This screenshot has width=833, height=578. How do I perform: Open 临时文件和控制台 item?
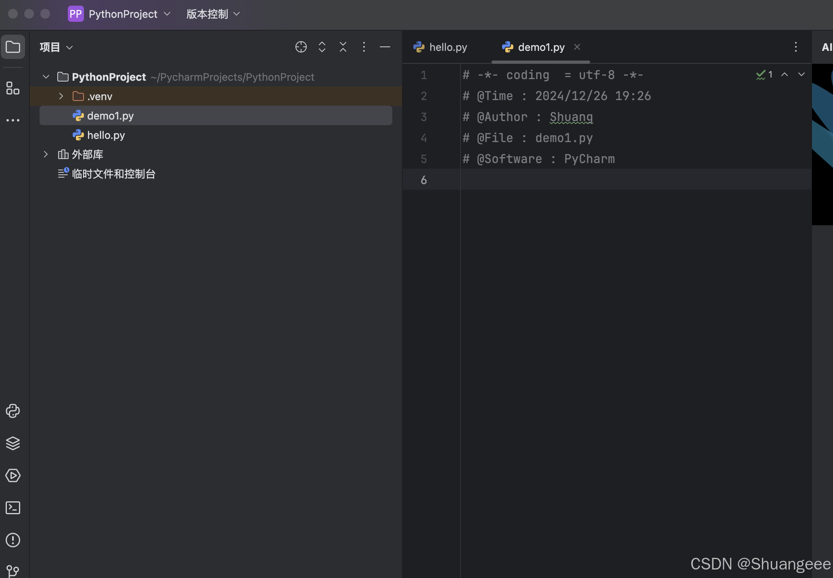coord(113,174)
